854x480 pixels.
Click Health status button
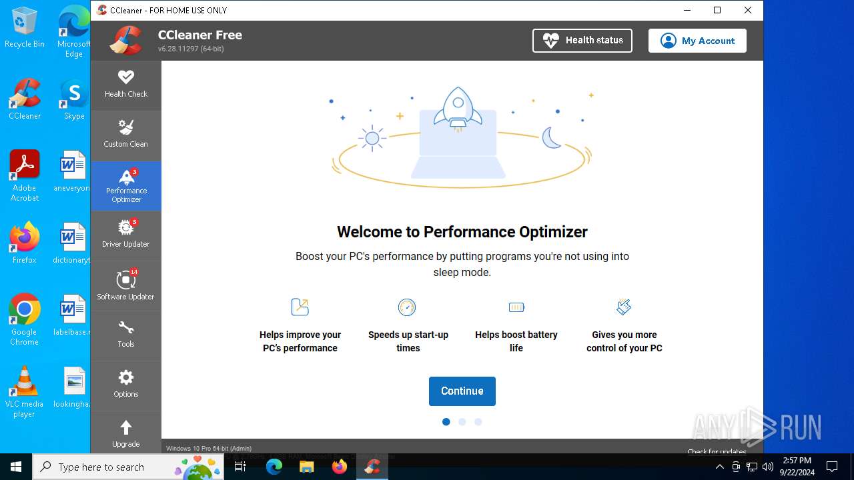(x=582, y=41)
